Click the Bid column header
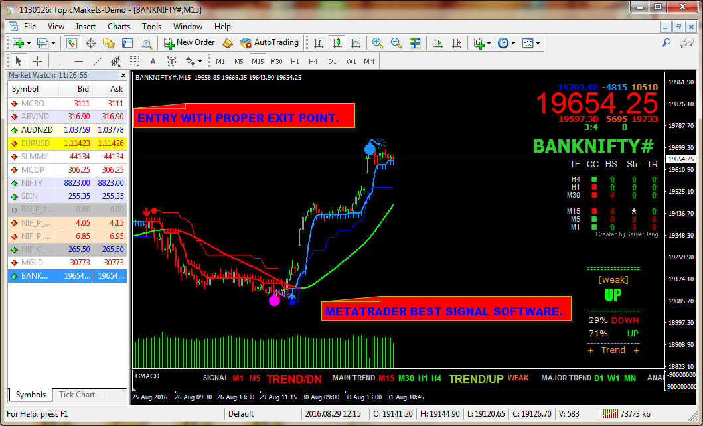The height and width of the screenshot is (426, 703). point(75,89)
